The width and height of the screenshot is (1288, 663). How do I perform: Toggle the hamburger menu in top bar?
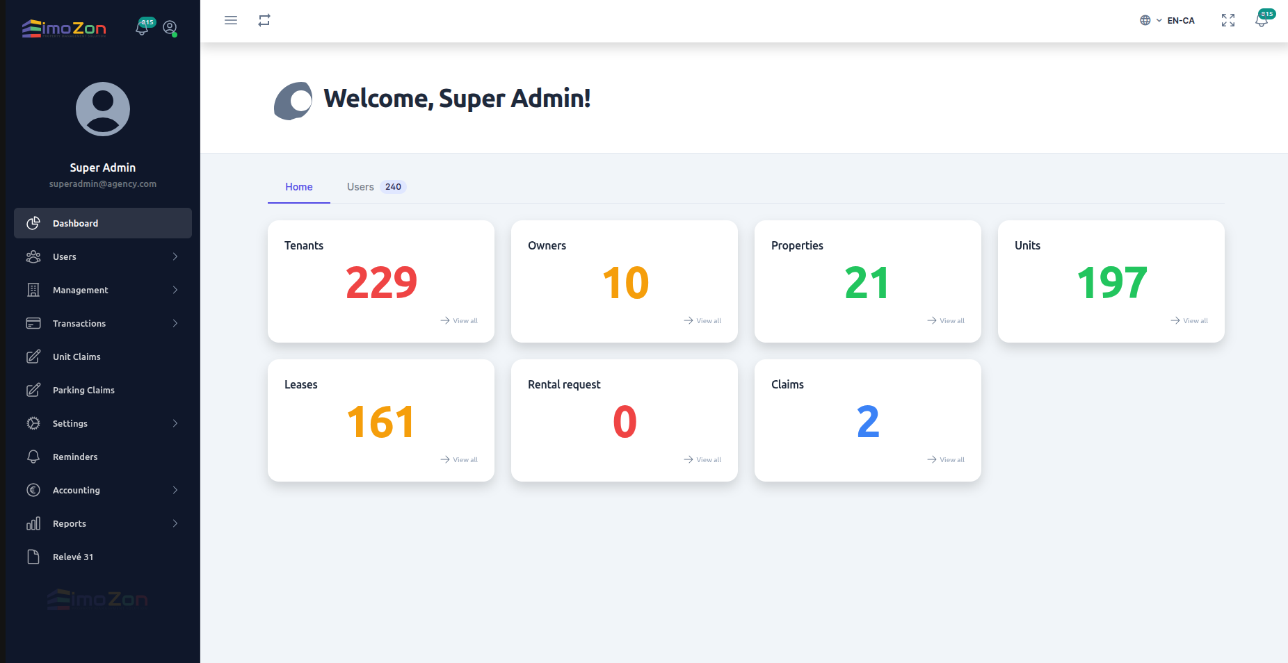[x=231, y=20]
